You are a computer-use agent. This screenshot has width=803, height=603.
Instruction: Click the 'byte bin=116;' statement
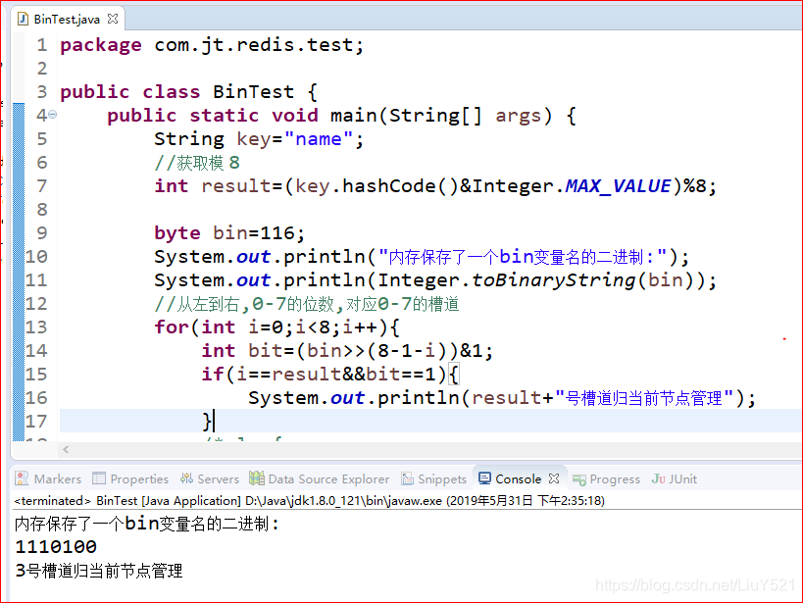(229, 233)
